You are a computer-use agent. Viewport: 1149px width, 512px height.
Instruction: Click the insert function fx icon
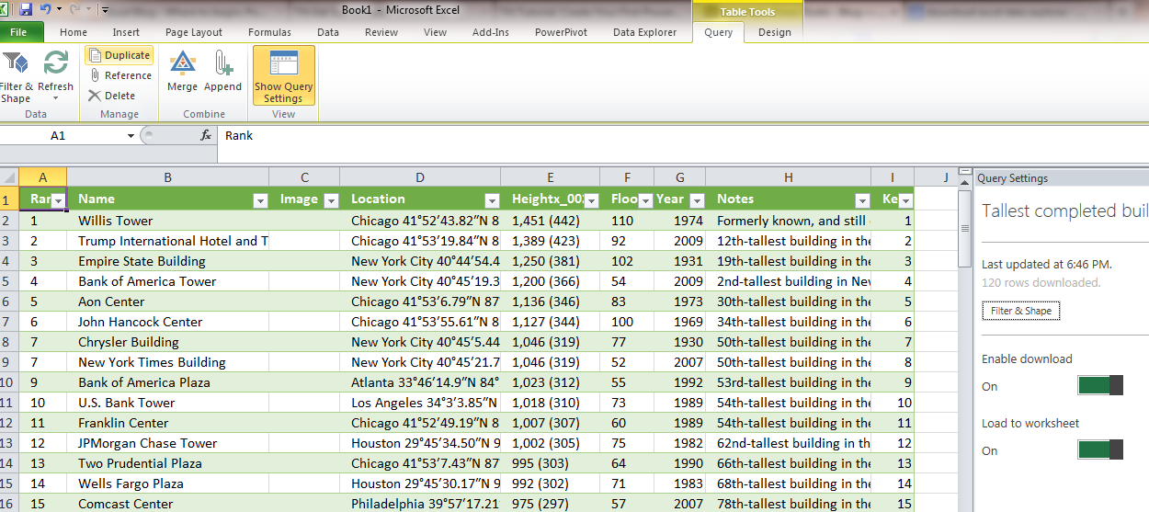tap(206, 135)
